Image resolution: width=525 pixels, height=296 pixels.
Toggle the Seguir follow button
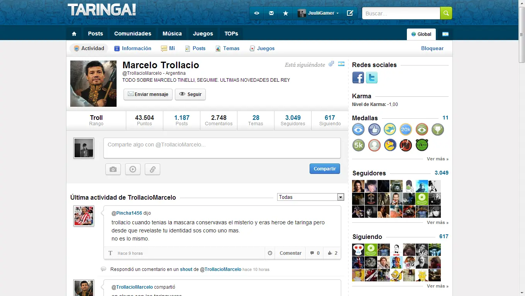point(190,94)
